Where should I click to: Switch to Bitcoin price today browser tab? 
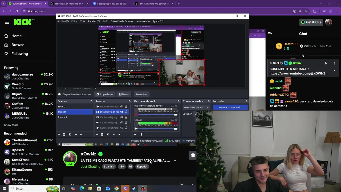(112, 4)
